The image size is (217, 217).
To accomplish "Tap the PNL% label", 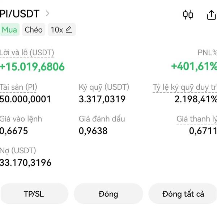I will click(x=207, y=52).
